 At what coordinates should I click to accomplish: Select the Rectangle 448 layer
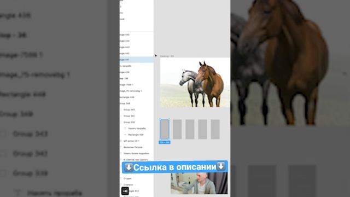click(x=137, y=97)
